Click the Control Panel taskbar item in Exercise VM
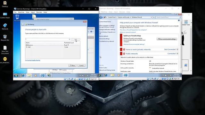The image size is (205, 115). 42,75
